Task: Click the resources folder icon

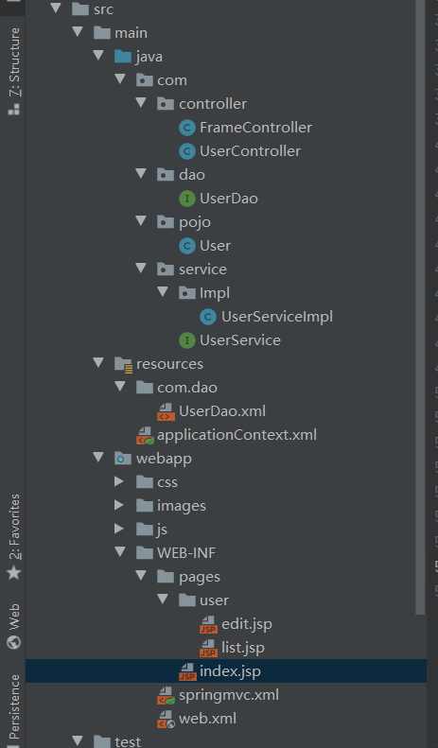Action: click(x=124, y=364)
